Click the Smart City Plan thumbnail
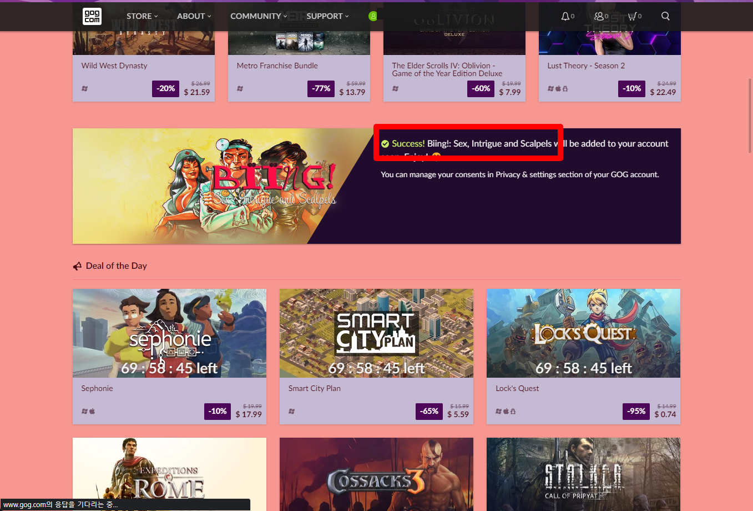753x511 pixels. coord(376,333)
